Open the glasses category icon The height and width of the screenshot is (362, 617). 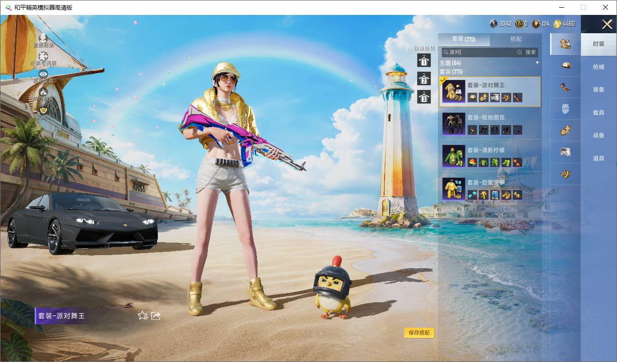(566, 87)
